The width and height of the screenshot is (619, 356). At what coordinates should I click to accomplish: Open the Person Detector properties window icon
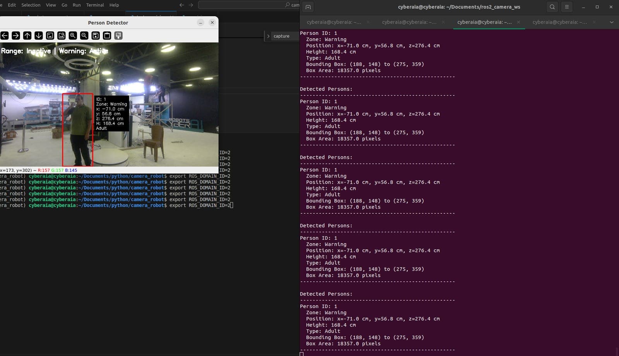click(118, 36)
